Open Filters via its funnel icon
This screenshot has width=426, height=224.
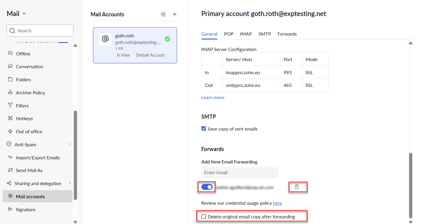click(x=10, y=105)
